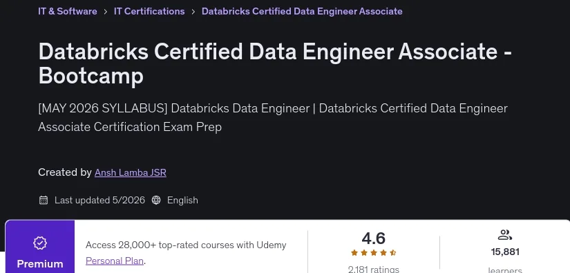Click the English language label

(182, 200)
